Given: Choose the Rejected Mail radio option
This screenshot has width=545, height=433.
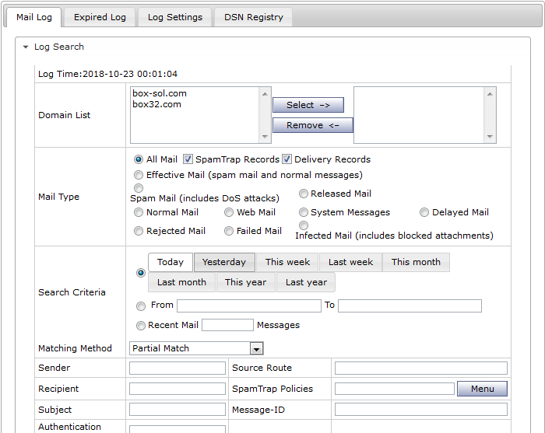Looking at the screenshot, I should pos(139,231).
